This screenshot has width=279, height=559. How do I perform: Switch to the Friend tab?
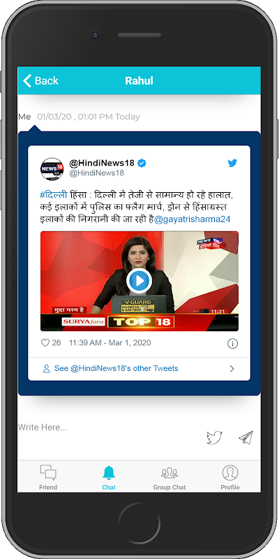tap(48, 477)
